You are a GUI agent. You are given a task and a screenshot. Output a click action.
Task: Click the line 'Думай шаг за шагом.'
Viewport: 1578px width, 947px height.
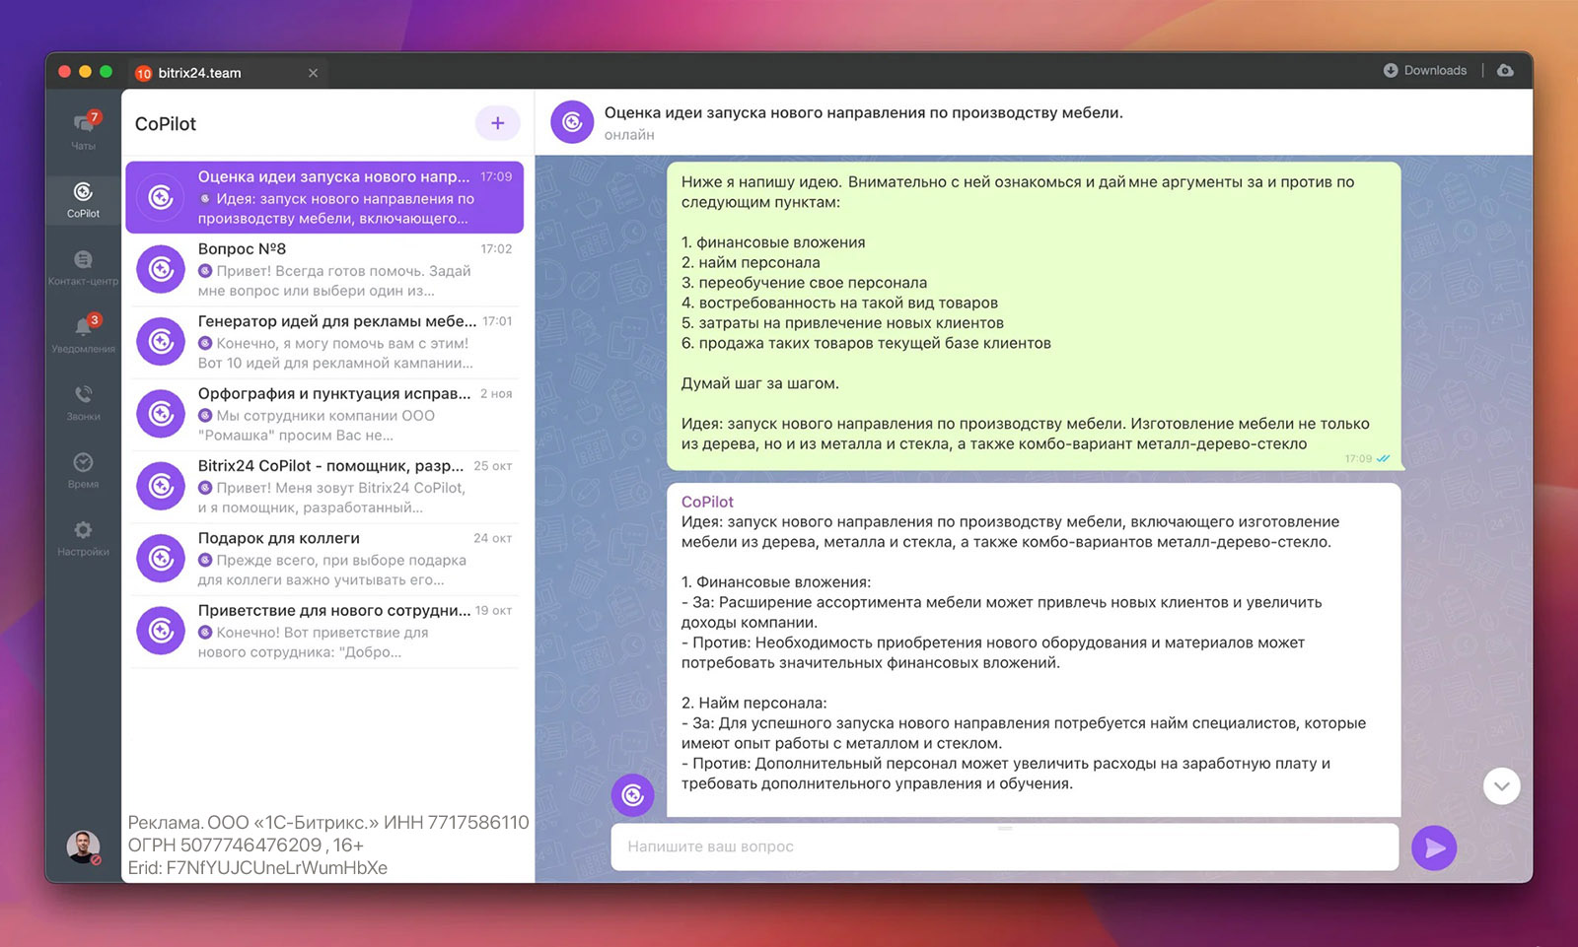click(x=759, y=383)
